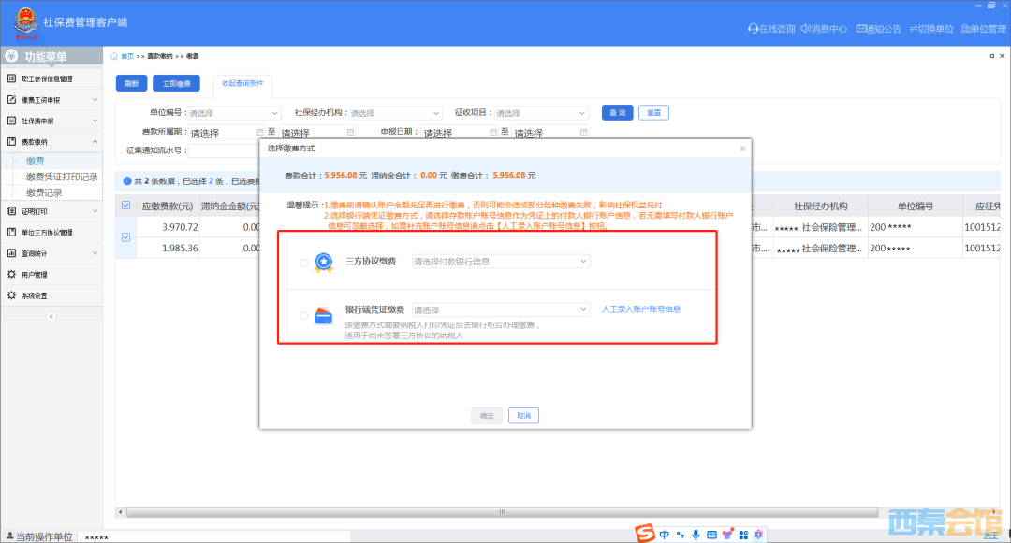Click the 在线咨询 headset icon
The image size is (1011, 543).
point(753,29)
